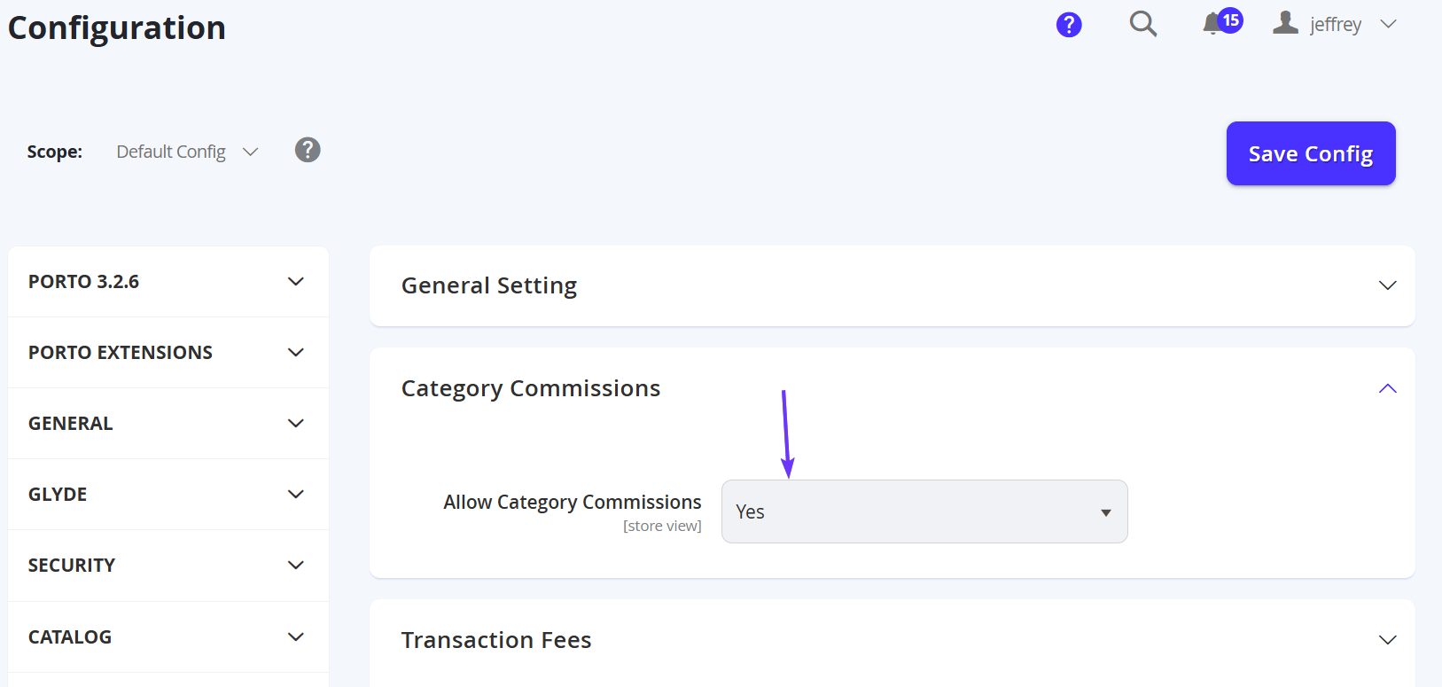Open the PORTO EXTENSIONS tab
The height and width of the screenshot is (687, 1442).
point(168,353)
